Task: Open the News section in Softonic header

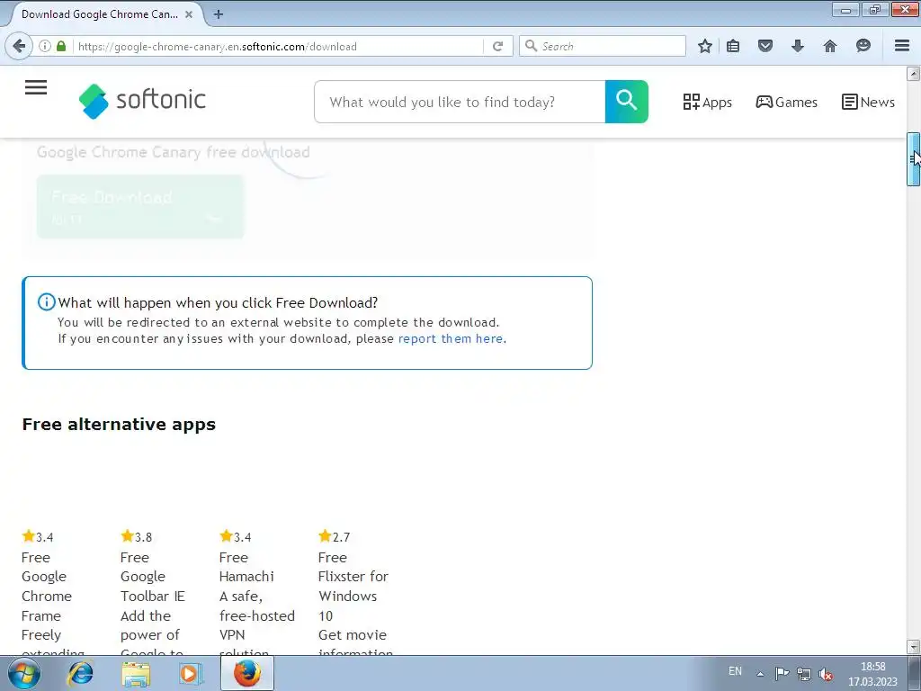Action: [868, 103]
